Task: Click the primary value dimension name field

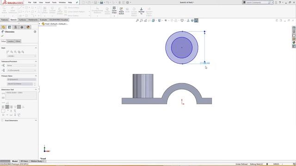Action: (21, 79)
